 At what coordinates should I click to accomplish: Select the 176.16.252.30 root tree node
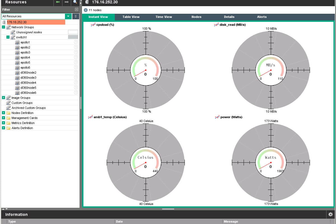(x=17, y=22)
